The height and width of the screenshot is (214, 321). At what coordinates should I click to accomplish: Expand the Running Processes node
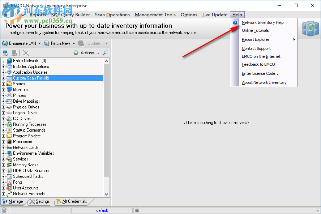pos(3,124)
